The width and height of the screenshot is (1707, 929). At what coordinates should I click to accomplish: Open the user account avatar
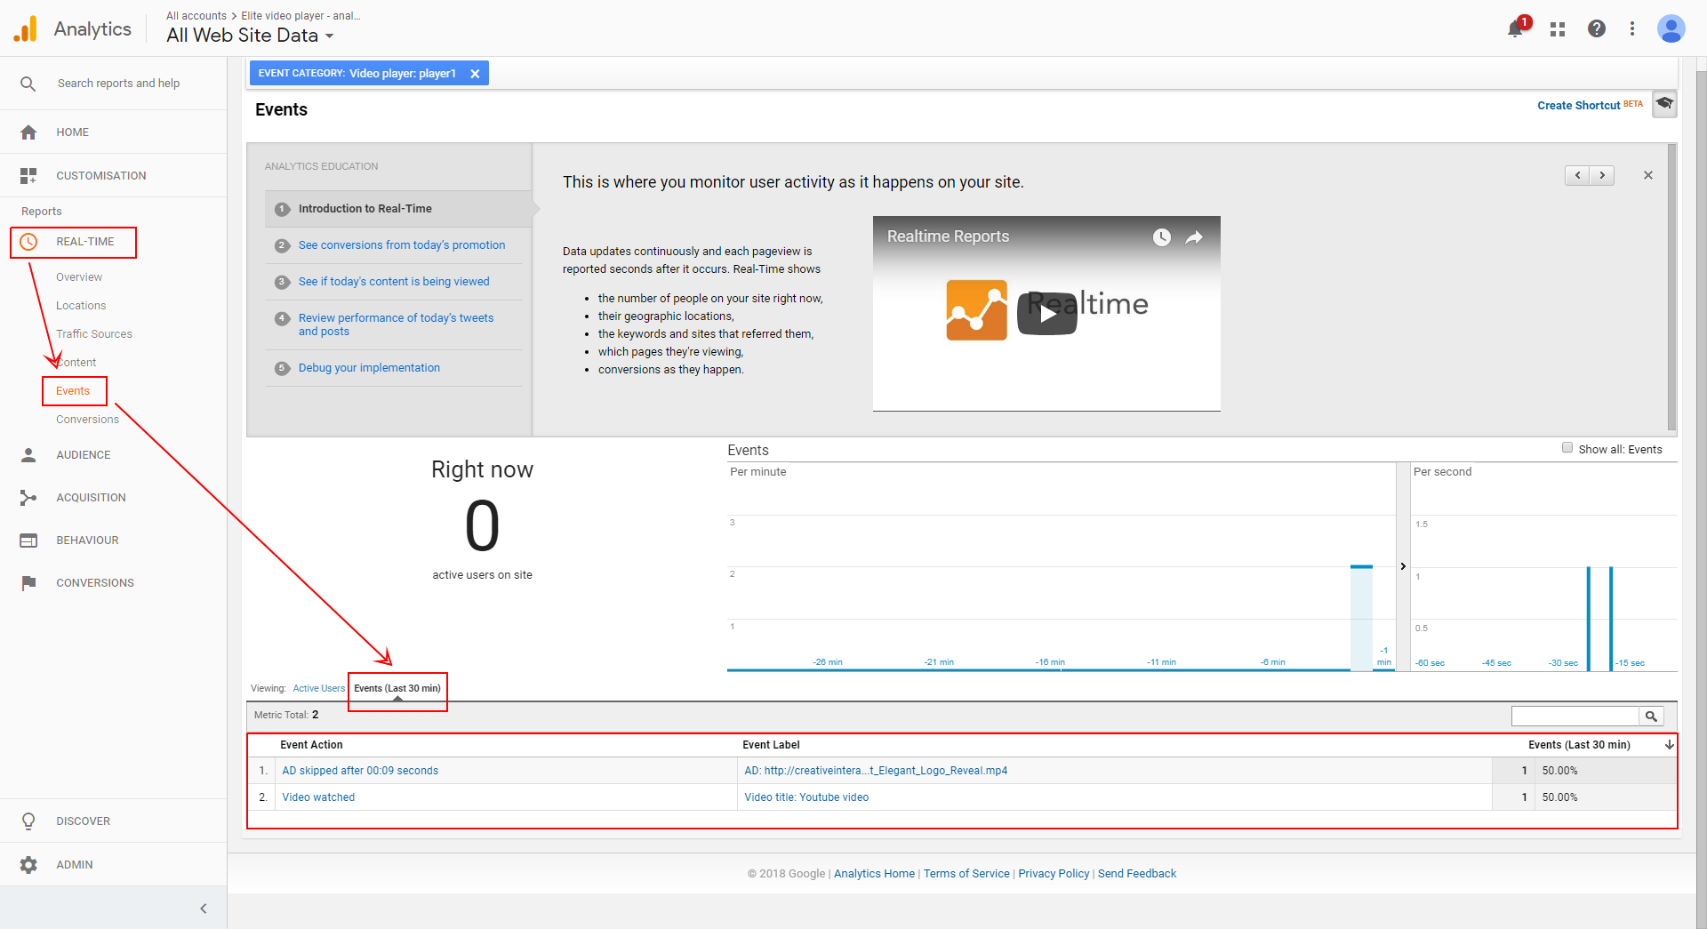coord(1671,29)
